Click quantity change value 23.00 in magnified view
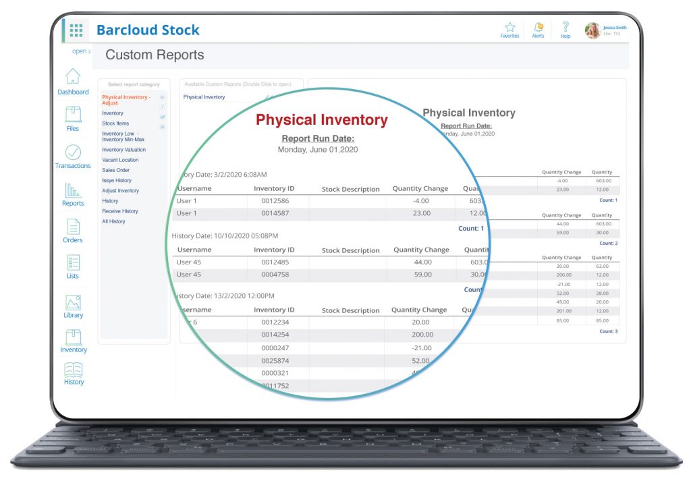 (422, 213)
